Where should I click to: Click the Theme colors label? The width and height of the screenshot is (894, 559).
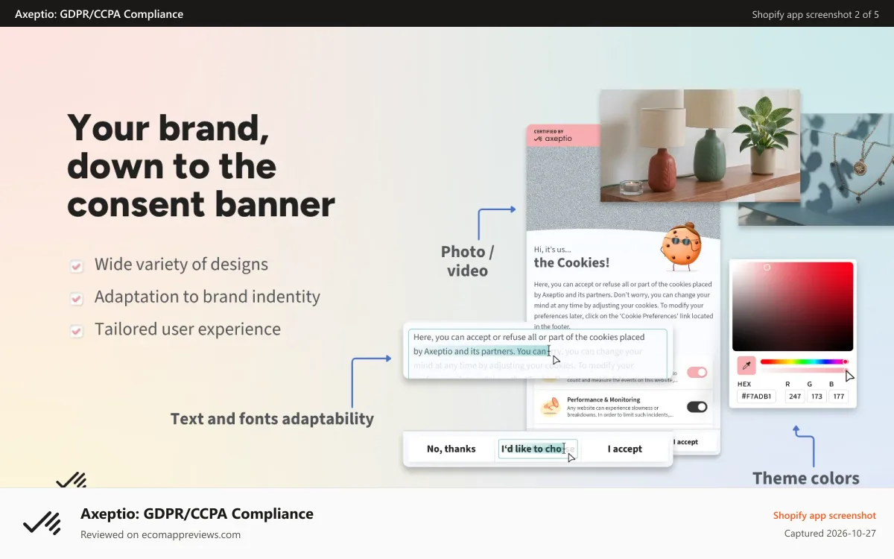click(x=805, y=479)
